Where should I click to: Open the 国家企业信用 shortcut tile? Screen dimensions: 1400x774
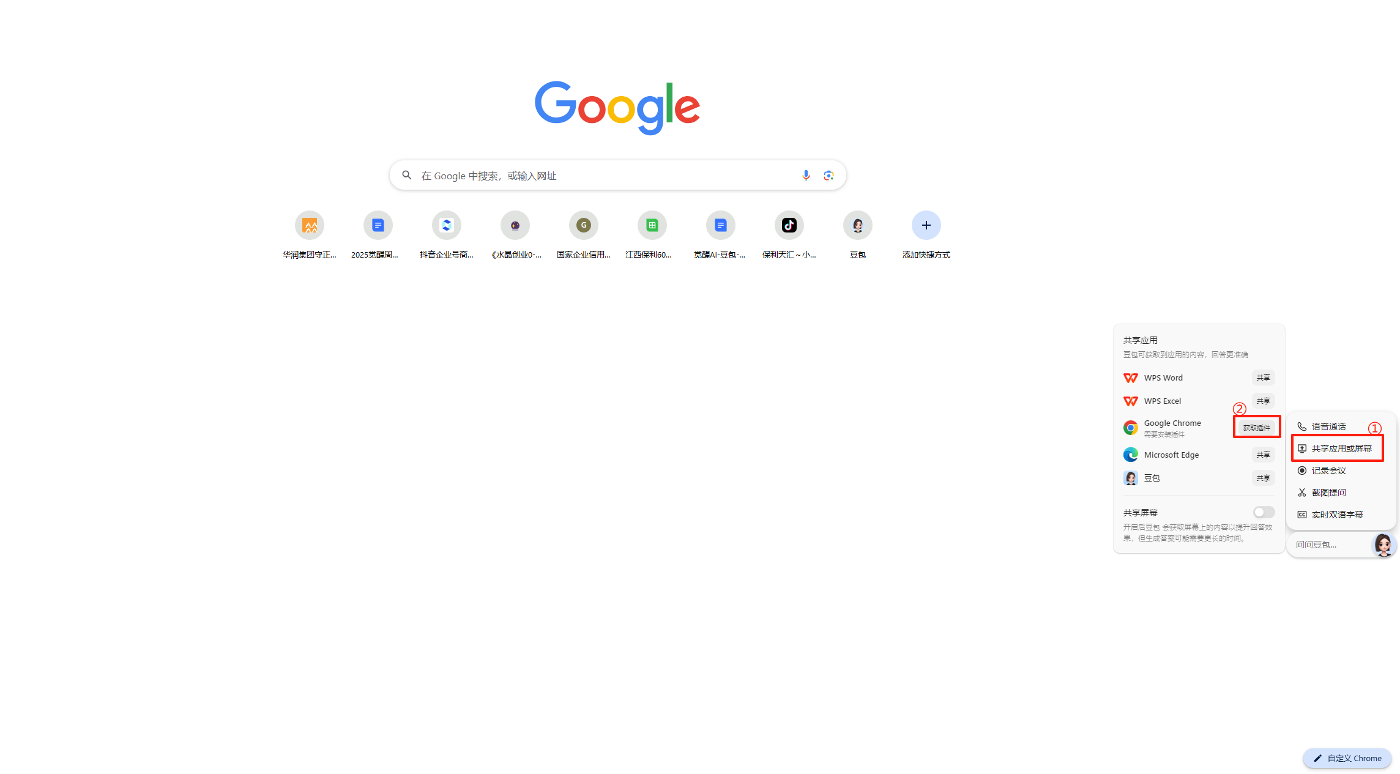[583, 236]
